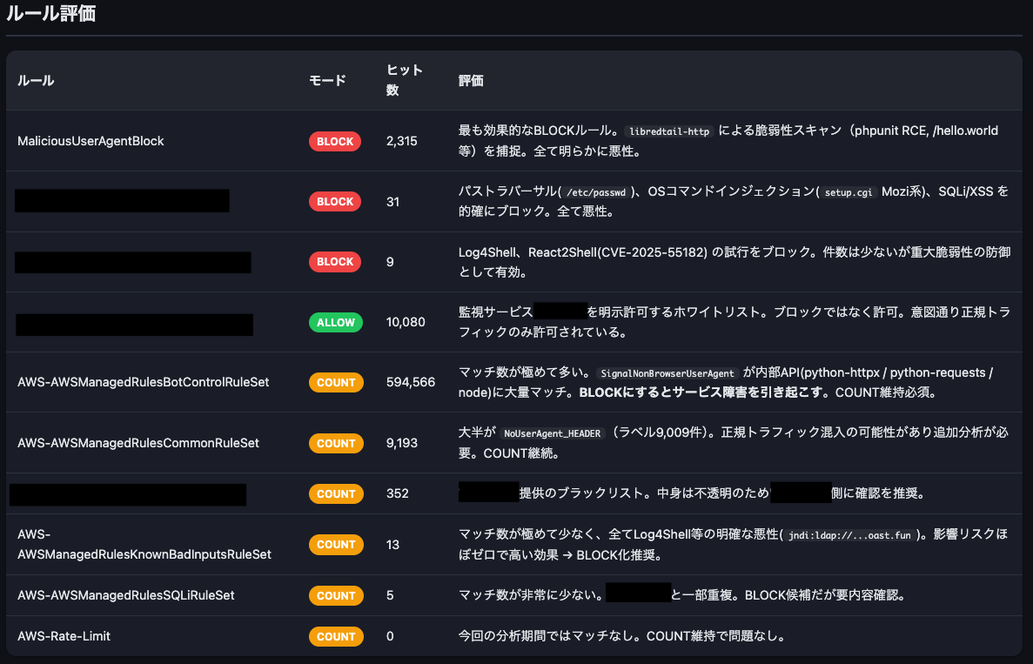The image size is (1033, 664).
Task: Click the 提供のブラックリスト evaluation text
Action: pyautogui.click(x=692, y=493)
